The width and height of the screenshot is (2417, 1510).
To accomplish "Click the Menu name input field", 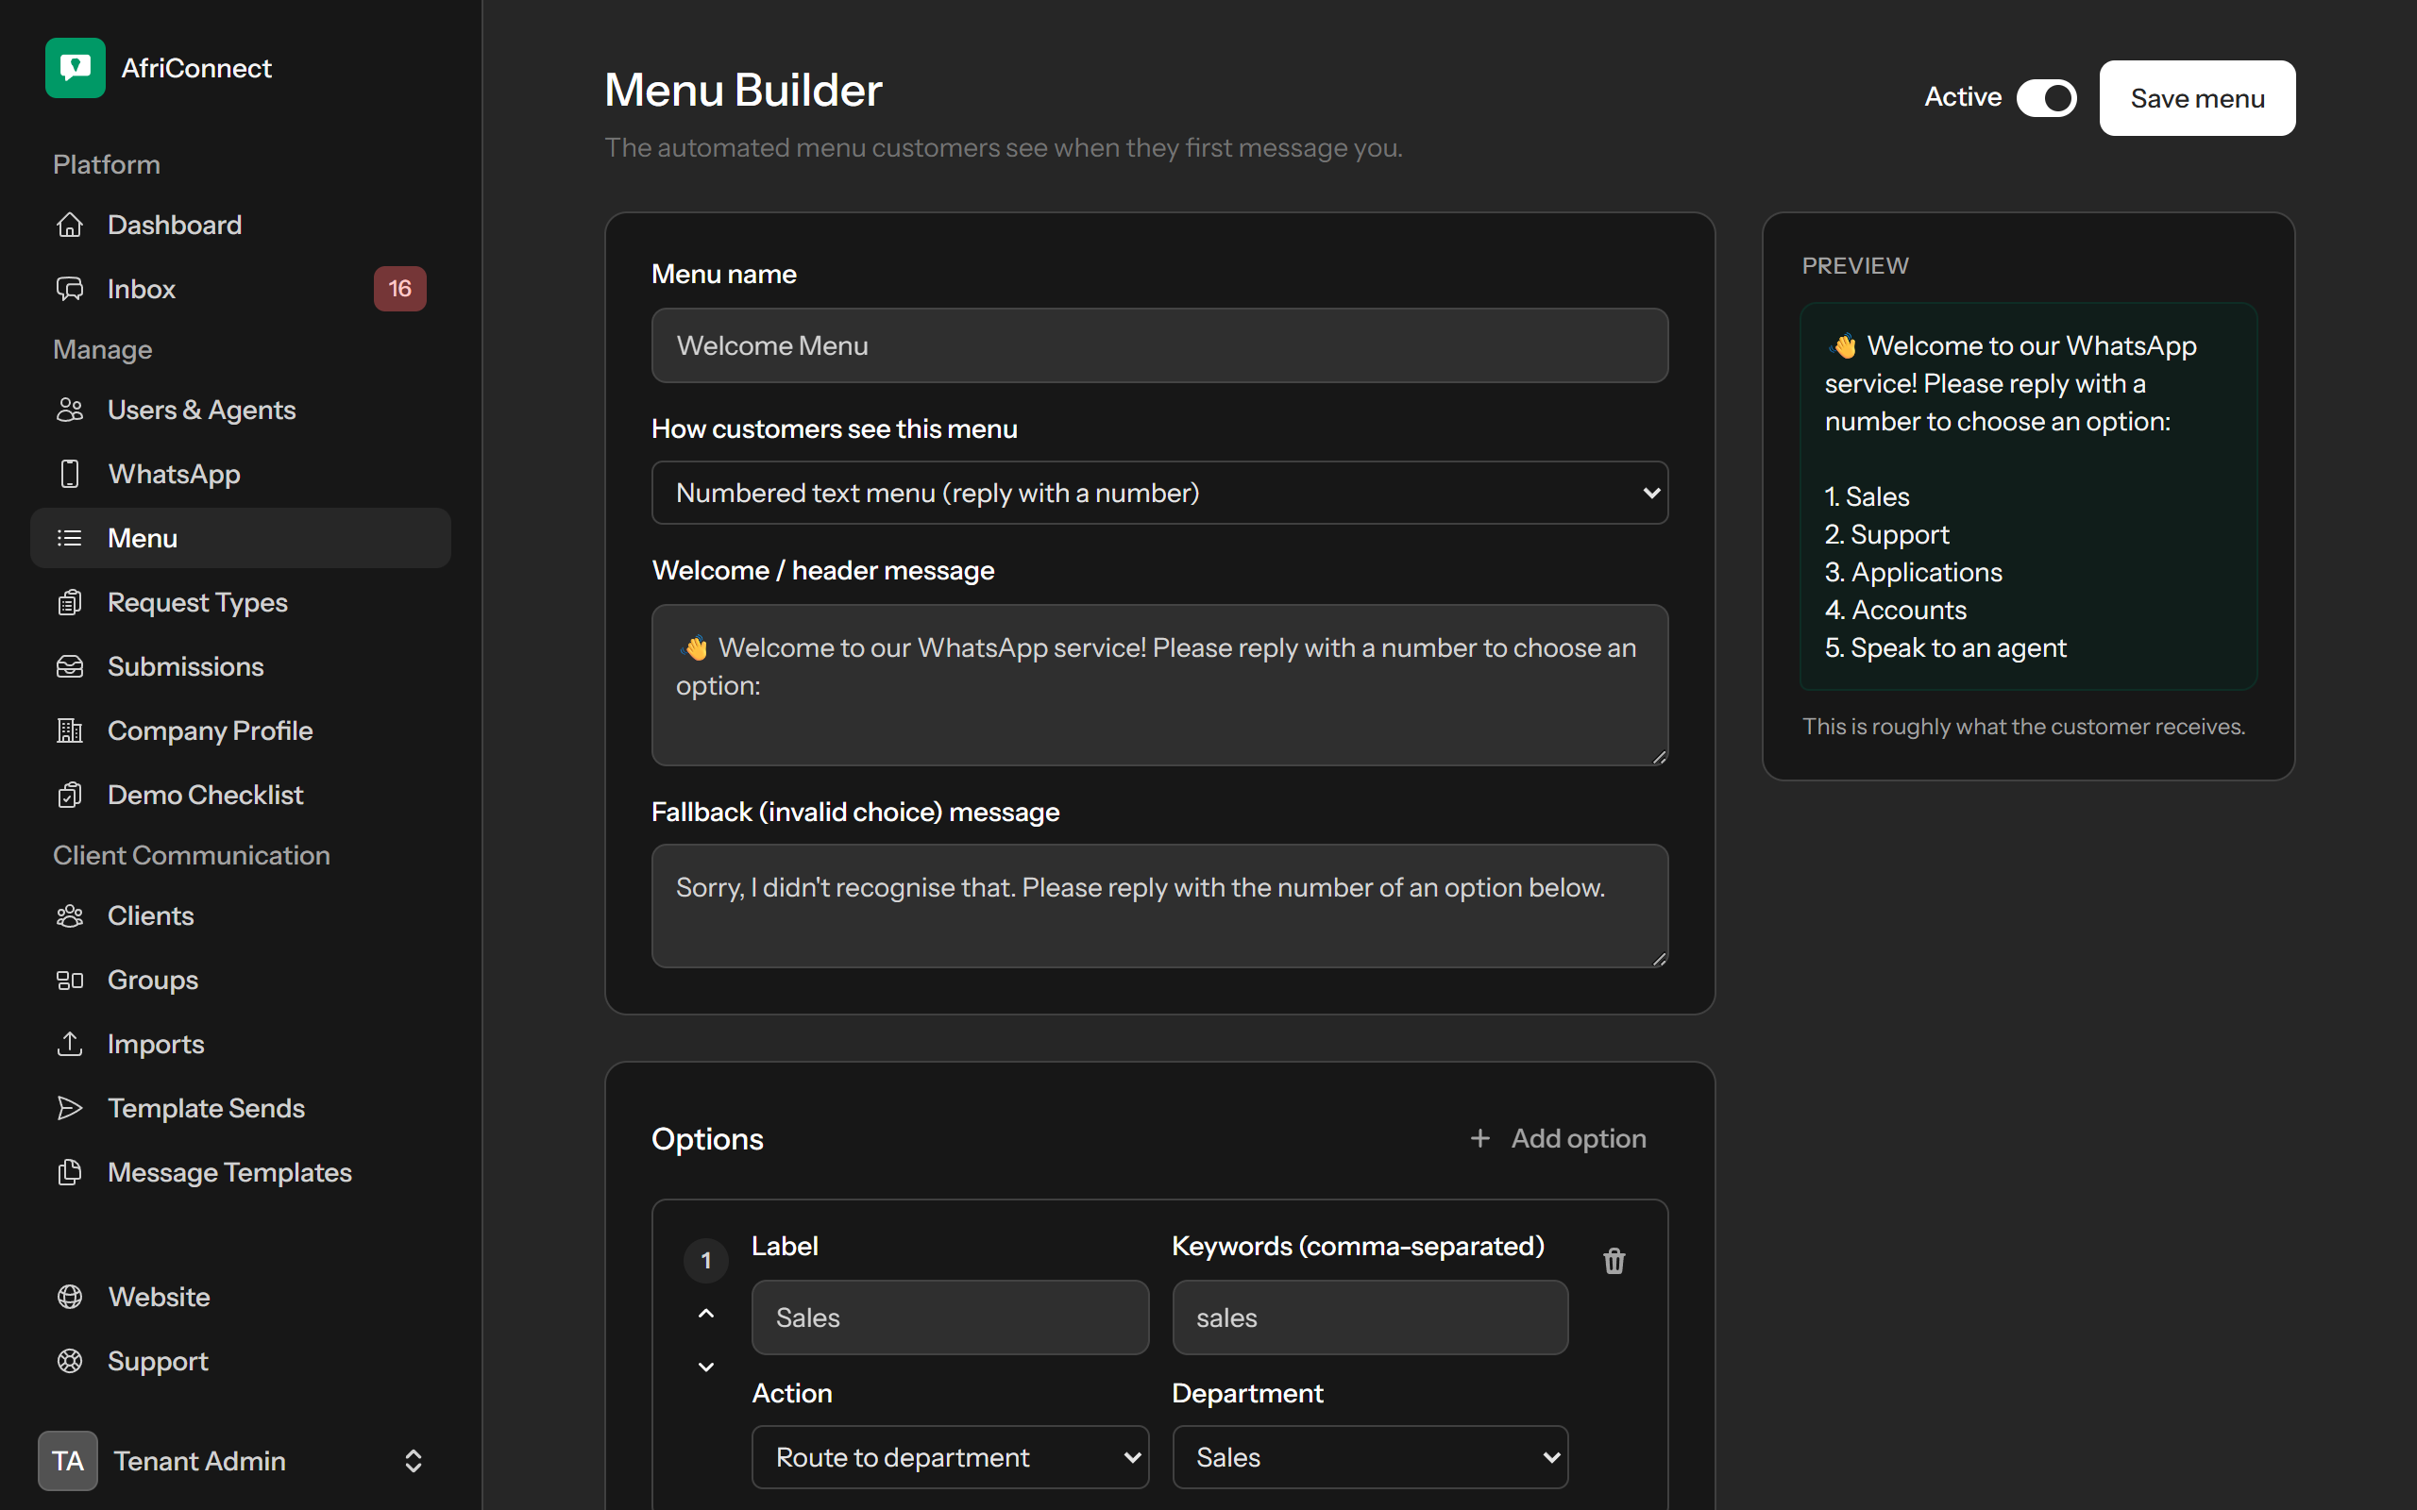I will (x=1159, y=345).
